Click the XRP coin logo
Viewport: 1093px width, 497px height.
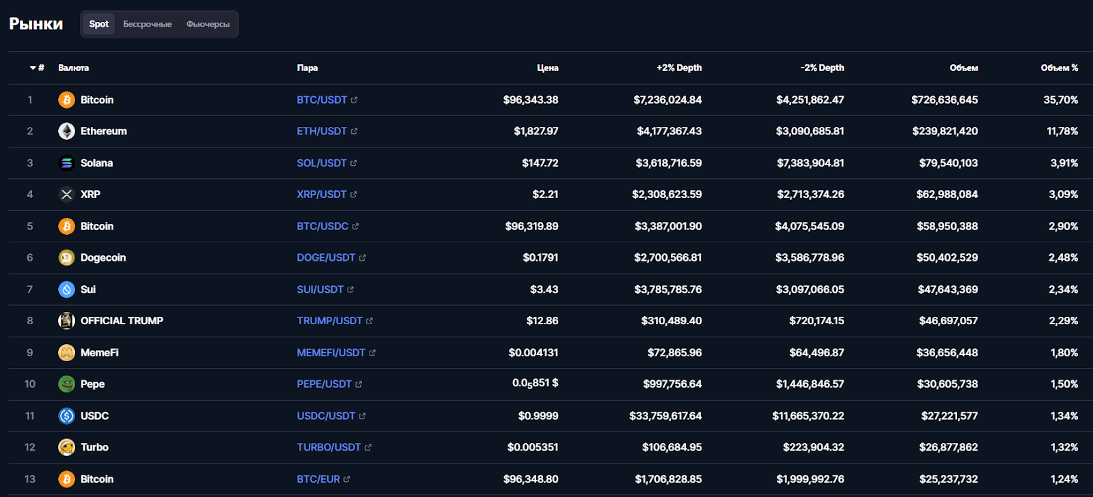click(x=66, y=195)
